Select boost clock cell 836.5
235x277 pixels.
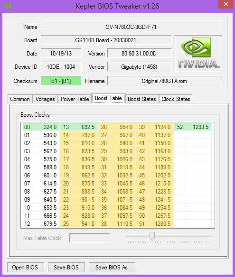pos(85,159)
